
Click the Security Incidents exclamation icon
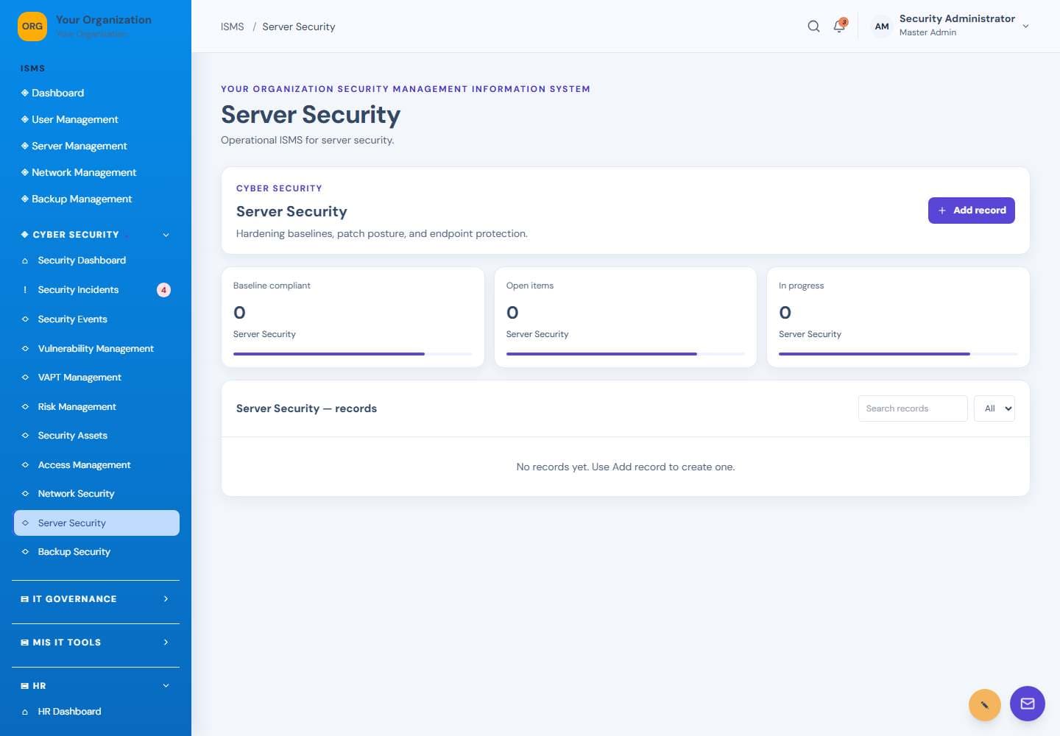(x=25, y=290)
